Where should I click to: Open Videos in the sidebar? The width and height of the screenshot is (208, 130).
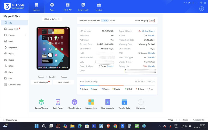click(x=14, y=54)
